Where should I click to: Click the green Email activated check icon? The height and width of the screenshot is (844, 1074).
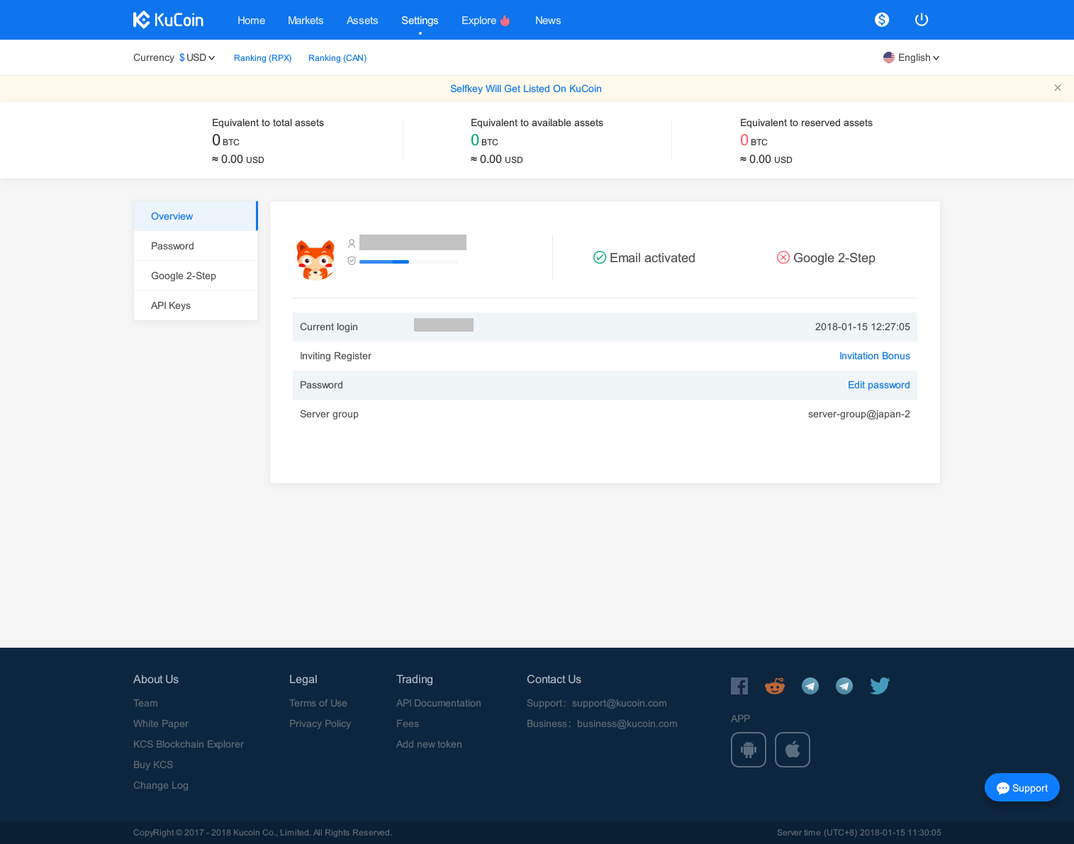coord(600,257)
